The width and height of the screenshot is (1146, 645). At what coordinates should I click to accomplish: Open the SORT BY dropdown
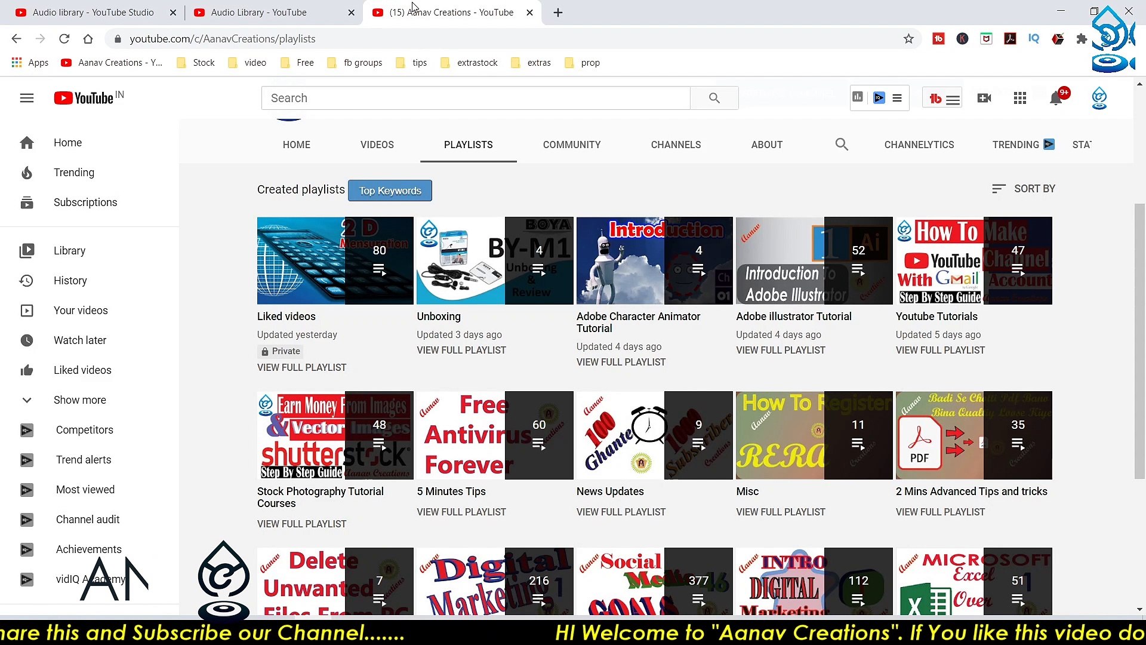1023,188
